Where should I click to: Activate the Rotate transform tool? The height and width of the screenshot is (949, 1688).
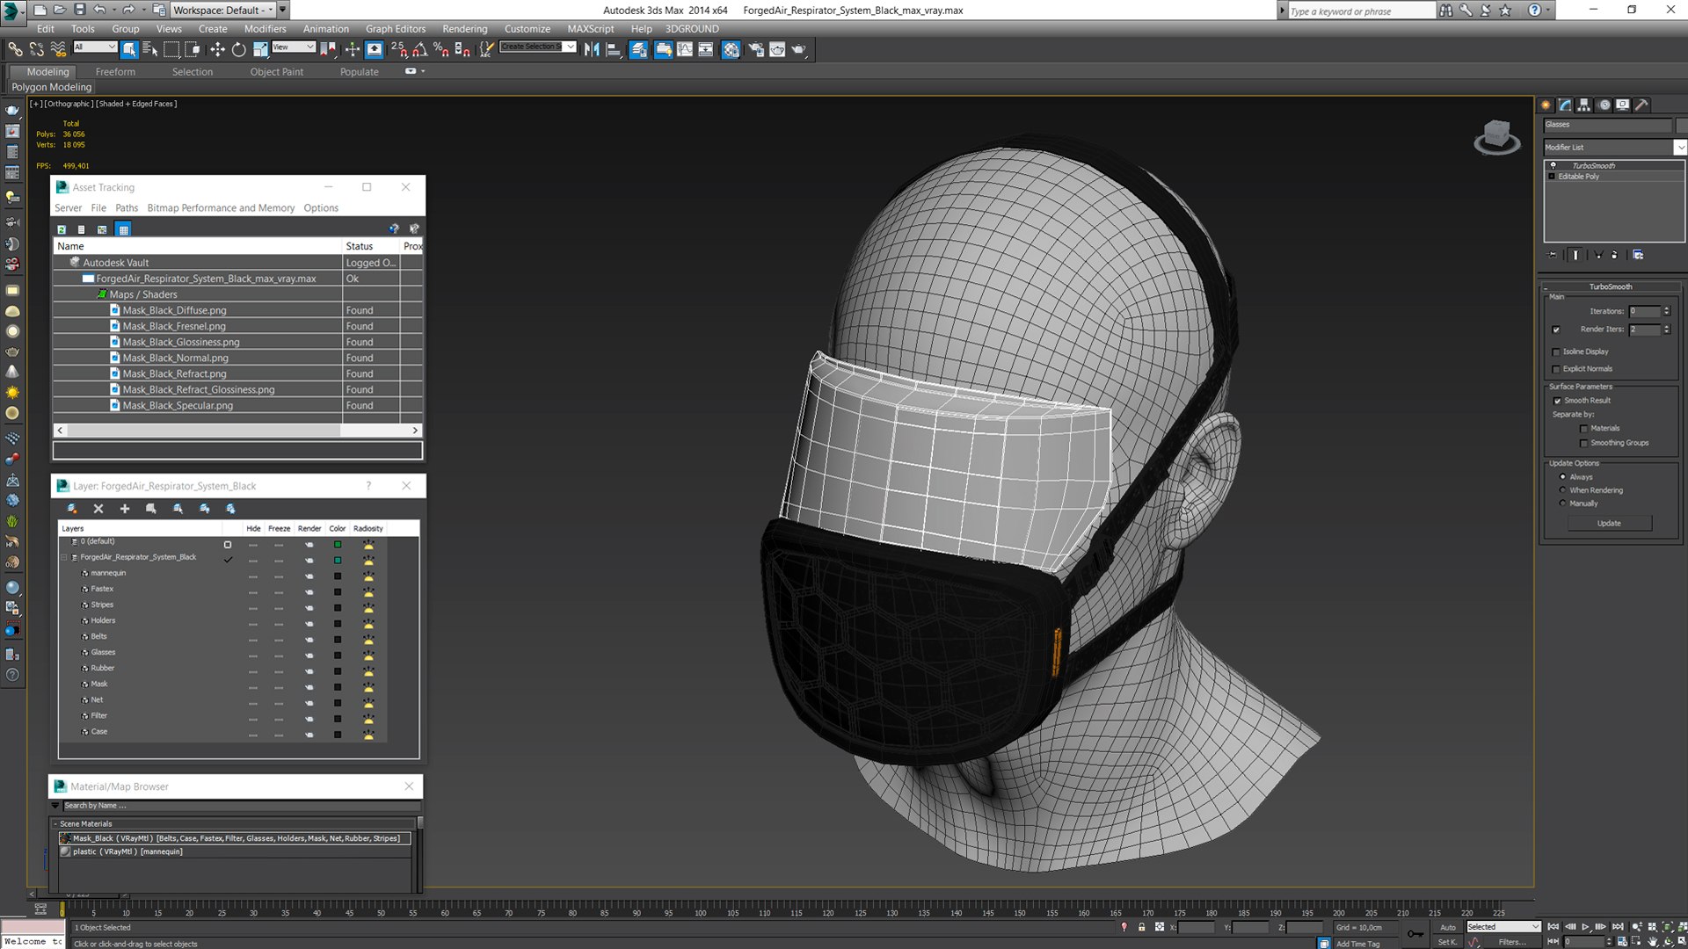click(x=238, y=50)
